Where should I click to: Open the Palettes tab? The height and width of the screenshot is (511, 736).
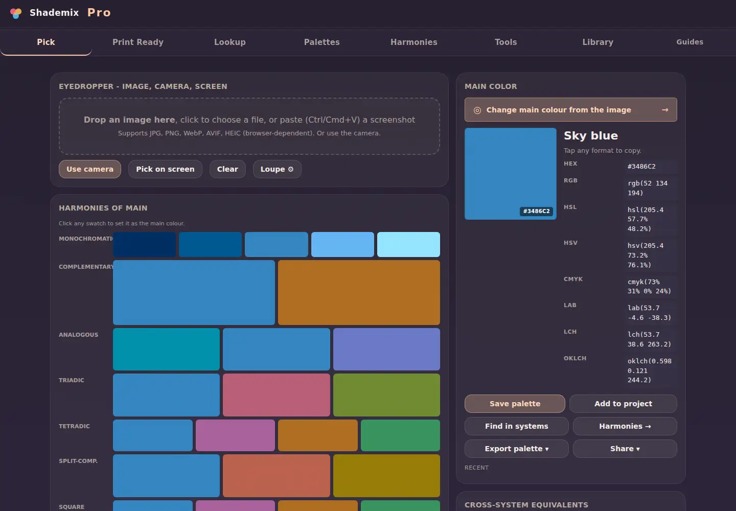[x=322, y=42]
